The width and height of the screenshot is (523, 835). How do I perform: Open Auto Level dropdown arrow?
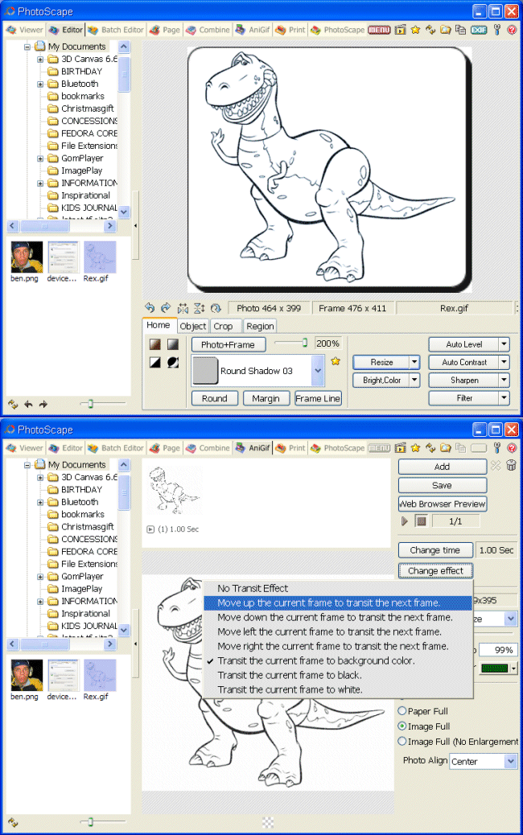point(504,344)
